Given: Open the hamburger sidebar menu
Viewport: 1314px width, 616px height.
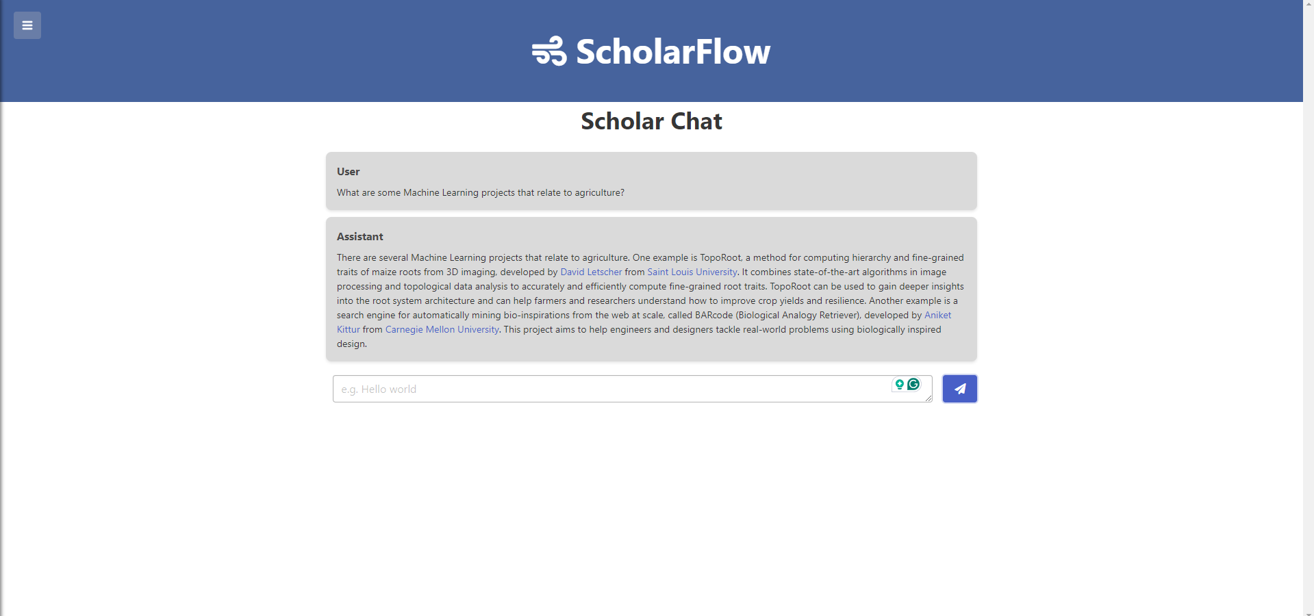Looking at the screenshot, I should [27, 25].
